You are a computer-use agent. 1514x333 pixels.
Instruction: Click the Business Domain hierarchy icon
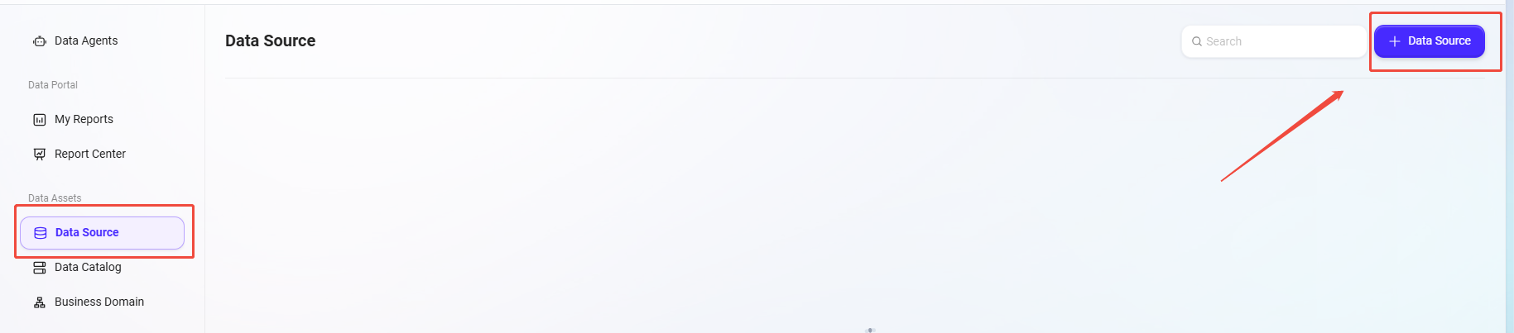point(39,302)
